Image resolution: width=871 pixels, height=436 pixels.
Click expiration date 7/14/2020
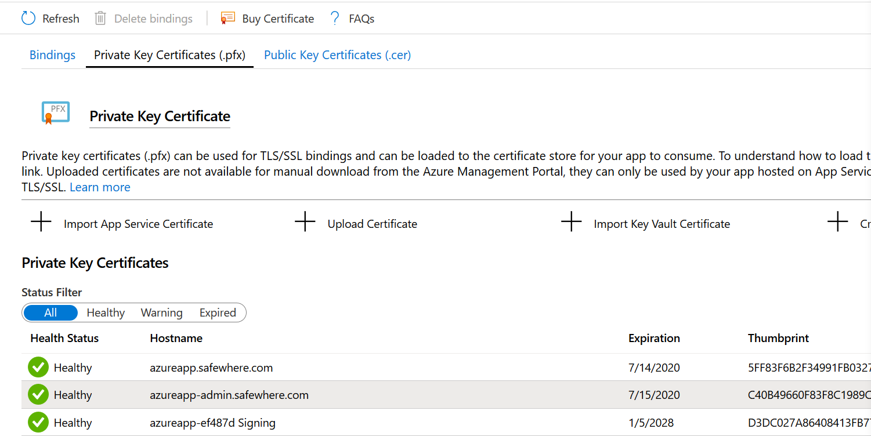point(654,368)
